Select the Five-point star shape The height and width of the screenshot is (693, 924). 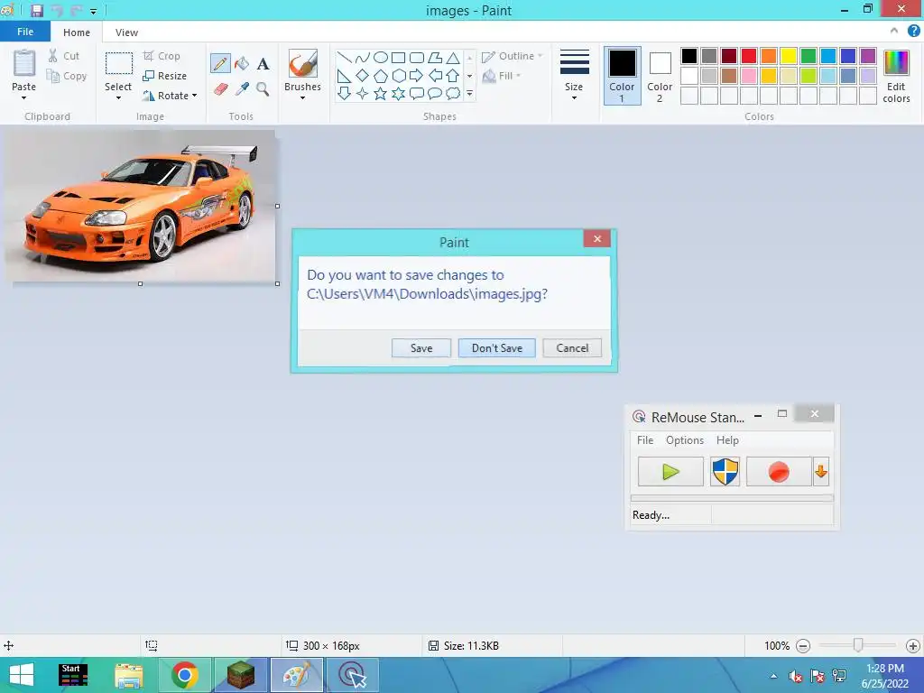tap(381, 94)
